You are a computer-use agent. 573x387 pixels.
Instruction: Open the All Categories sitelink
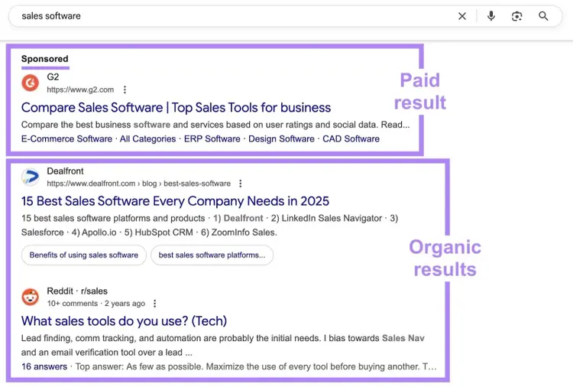pyautogui.click(x=147, y=139)
